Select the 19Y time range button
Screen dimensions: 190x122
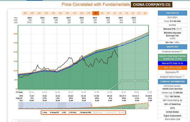32,13
